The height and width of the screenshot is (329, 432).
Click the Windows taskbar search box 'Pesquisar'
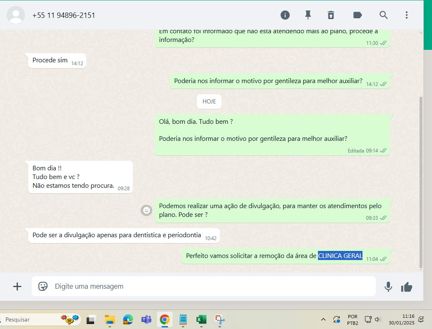[41, 319]
